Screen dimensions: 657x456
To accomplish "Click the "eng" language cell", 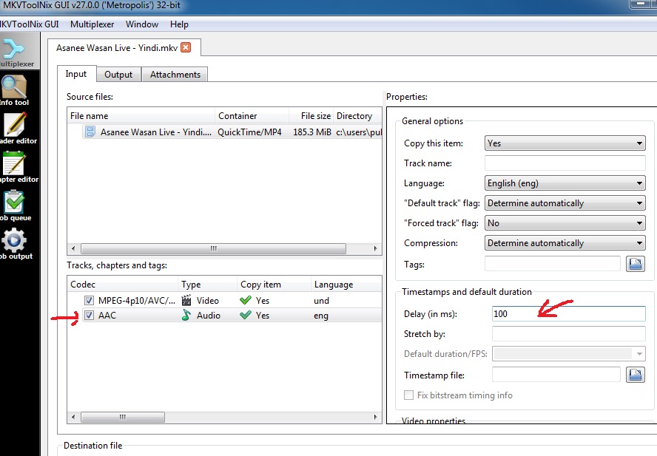I will pyautogui.click(x=321, y=316).
